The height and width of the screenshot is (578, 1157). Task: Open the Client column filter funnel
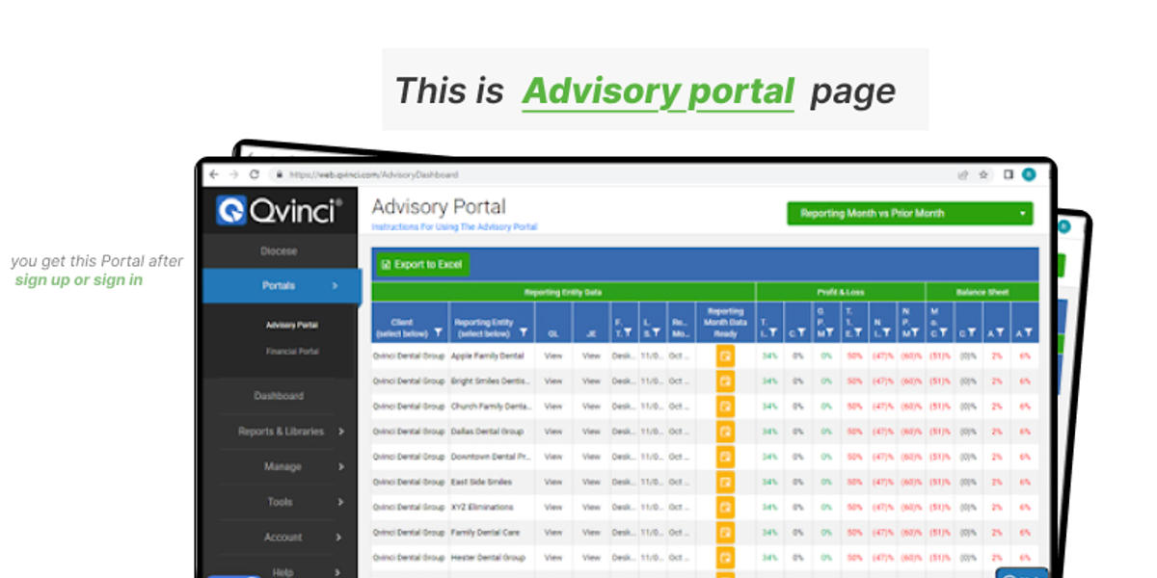point(436,330)
